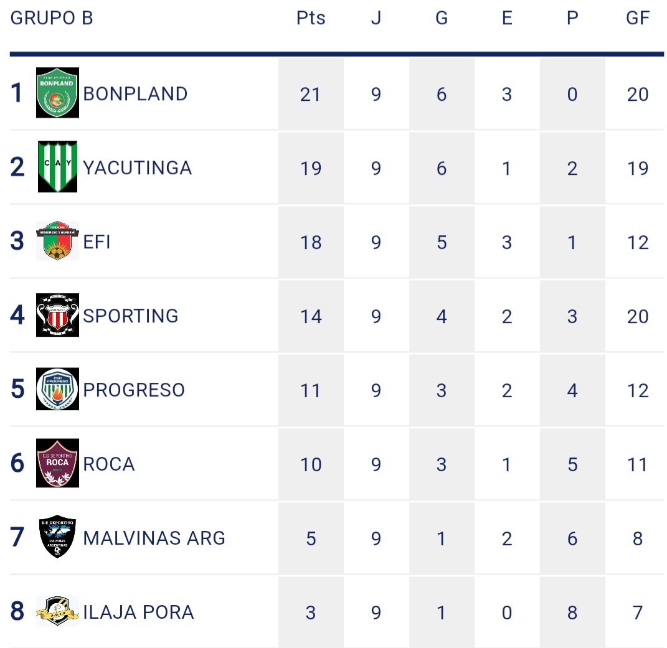This screenshot has width=667, height=648.
Task: Click the G column header
Action: pos(442,18)
